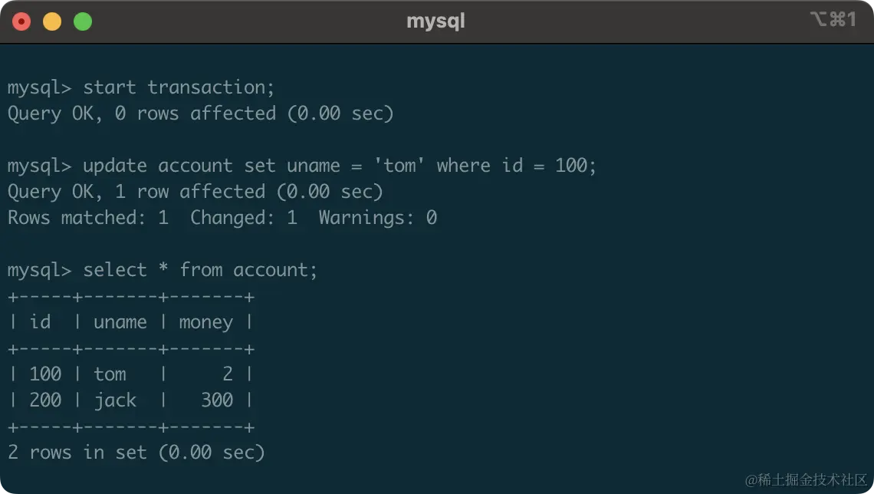Click the uname column header
The height and width of the screenshot is (494, 874).
pyautogui.click(x=120, y=322)
